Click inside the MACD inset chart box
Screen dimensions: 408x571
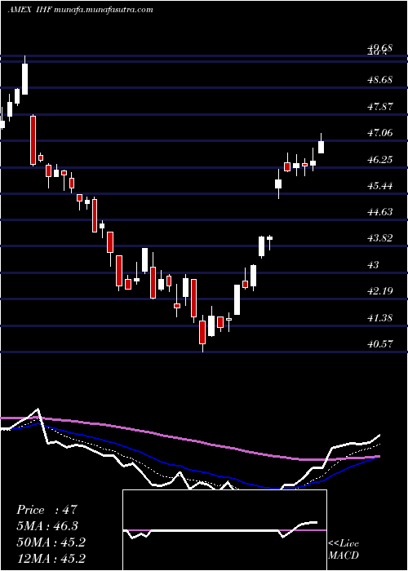224,530
